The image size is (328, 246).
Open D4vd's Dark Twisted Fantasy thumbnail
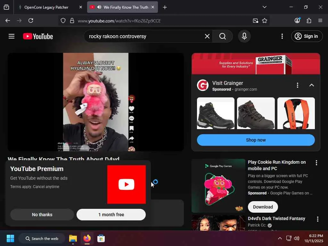[x=218, y=223]
